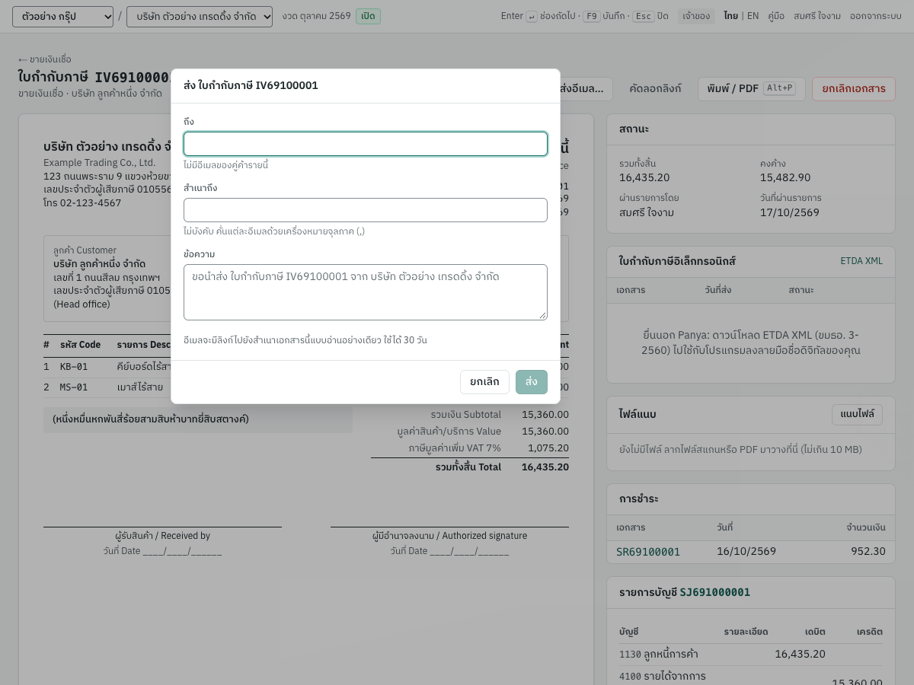Click the เจ้าของ role badge
The image size is (914, 685).
696,16
